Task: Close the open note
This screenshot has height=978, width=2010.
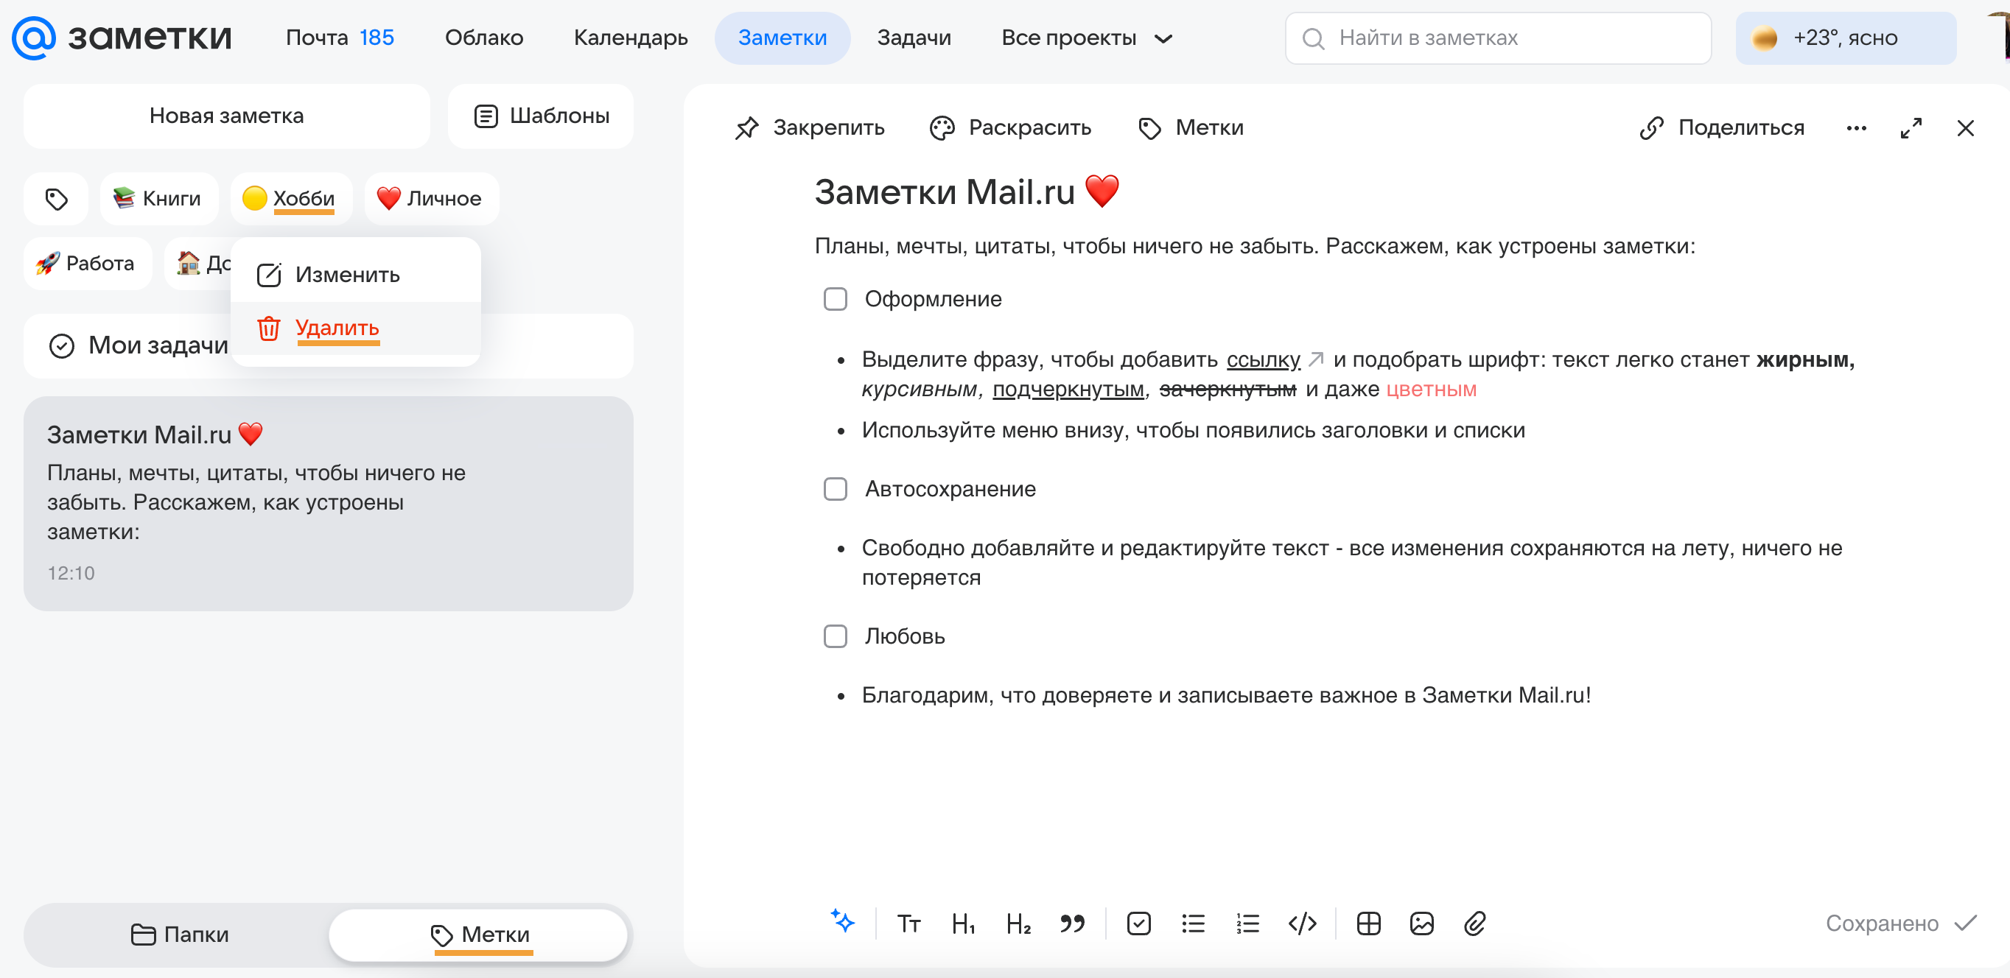Action: tap(1966, 128)
